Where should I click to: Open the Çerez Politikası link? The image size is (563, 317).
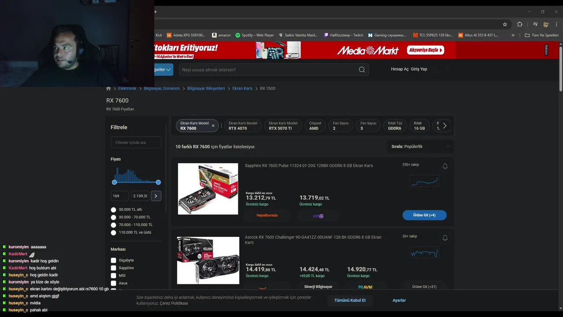click(x=174, y=303)
